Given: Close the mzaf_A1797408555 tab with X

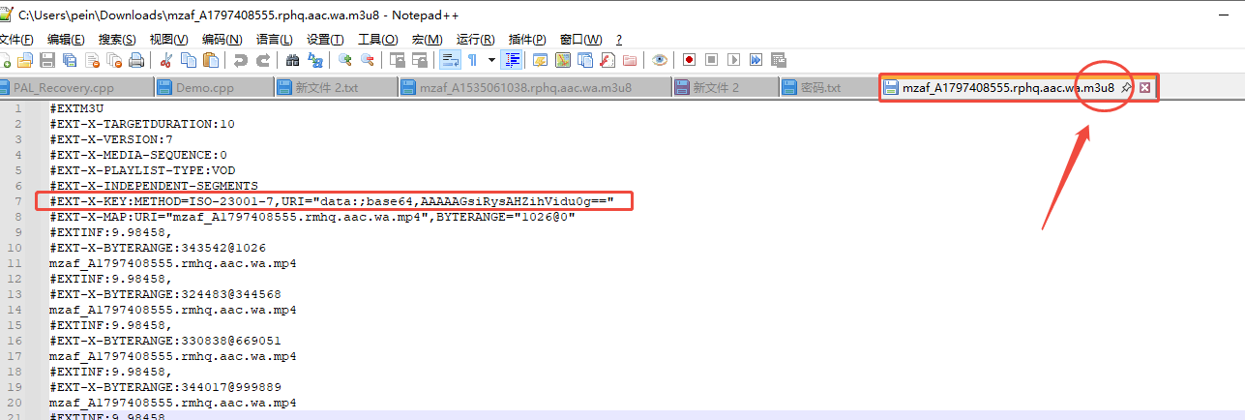Looking at the screenshot, I should 1144,88.
